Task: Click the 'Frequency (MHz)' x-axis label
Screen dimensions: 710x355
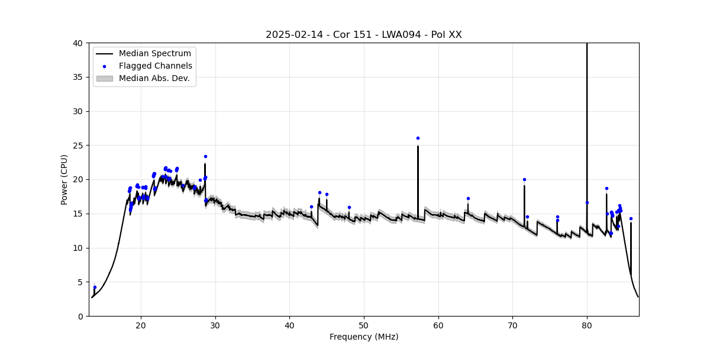Action: click(x=363, y=337)
